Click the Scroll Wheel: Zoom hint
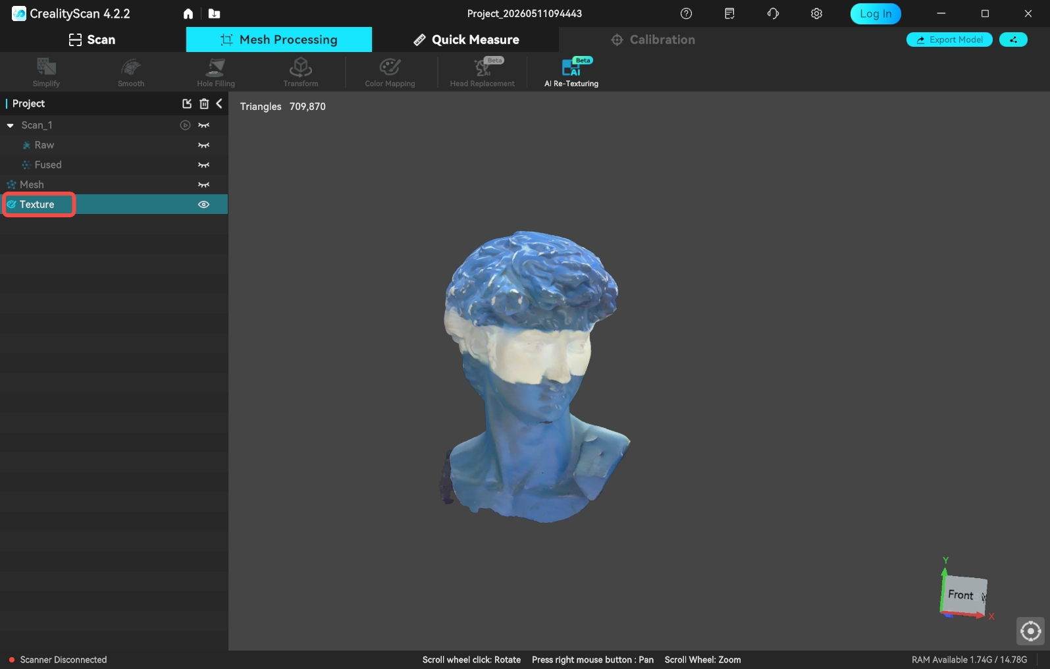1050x669 pixels. pos(702,660)
